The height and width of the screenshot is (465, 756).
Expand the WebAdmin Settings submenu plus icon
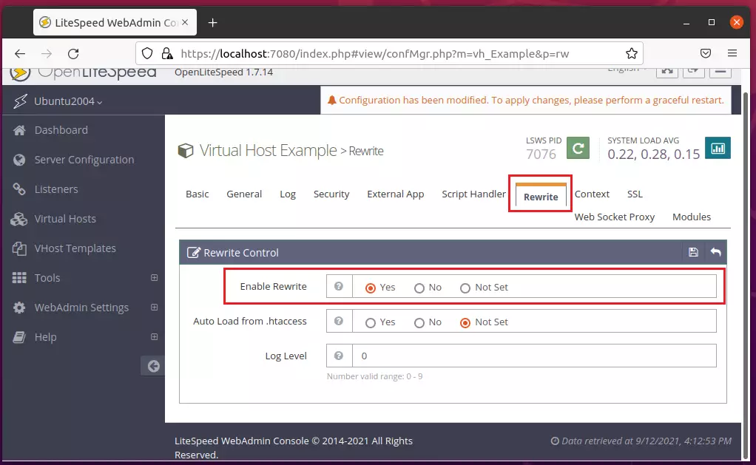pos(155,308)
